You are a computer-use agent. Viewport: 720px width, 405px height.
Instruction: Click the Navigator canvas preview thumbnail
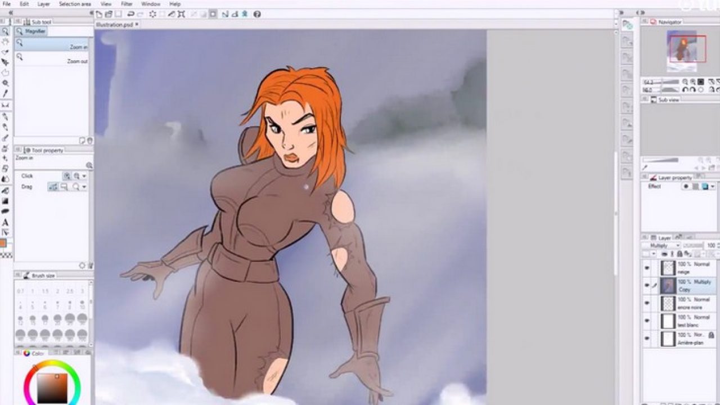[682, 51]
